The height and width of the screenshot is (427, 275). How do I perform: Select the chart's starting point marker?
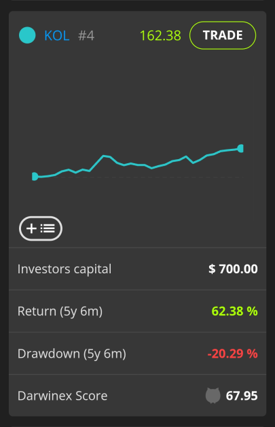pyautogui.click(x=35, y=177)
